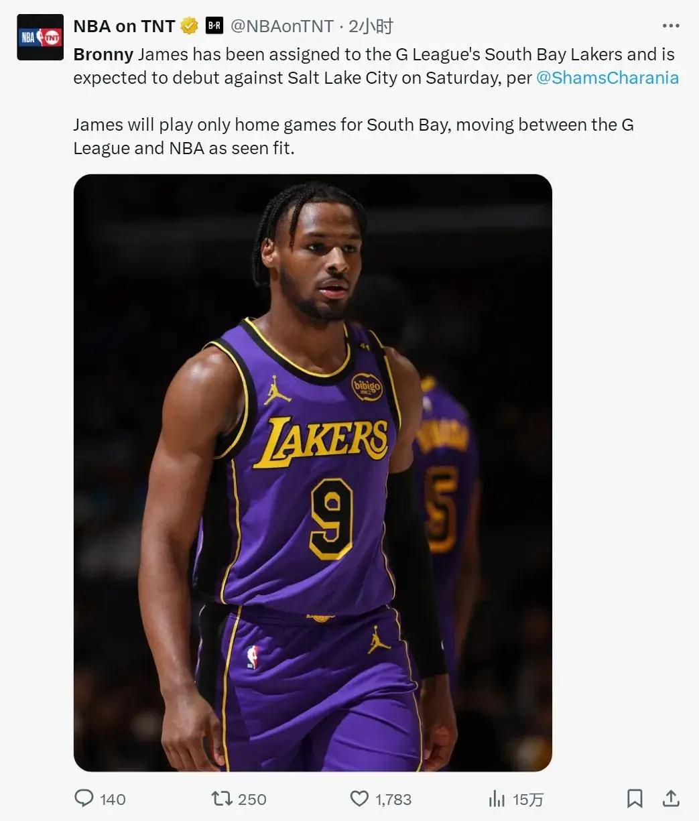This screenshot has height=821, width=699.
Task: Open the three-dot more options menu
Action: point(671,26)
